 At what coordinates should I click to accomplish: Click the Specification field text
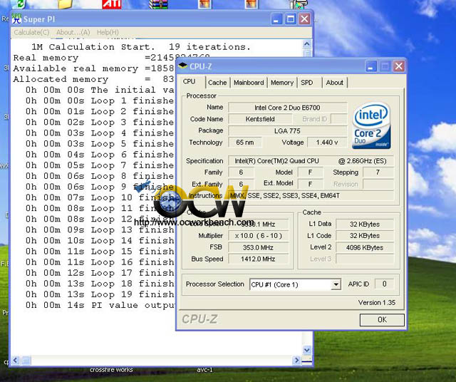click(x=311, y=161)
